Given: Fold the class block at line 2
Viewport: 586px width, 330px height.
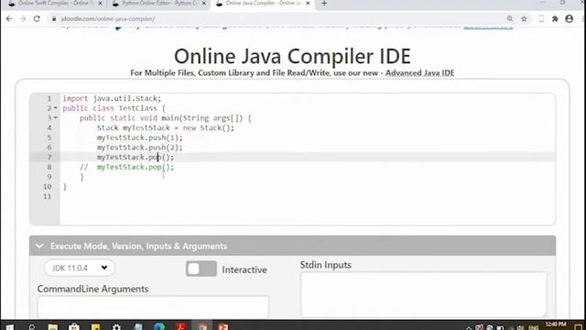Looking at the screenshot, I should coord(55,108).
